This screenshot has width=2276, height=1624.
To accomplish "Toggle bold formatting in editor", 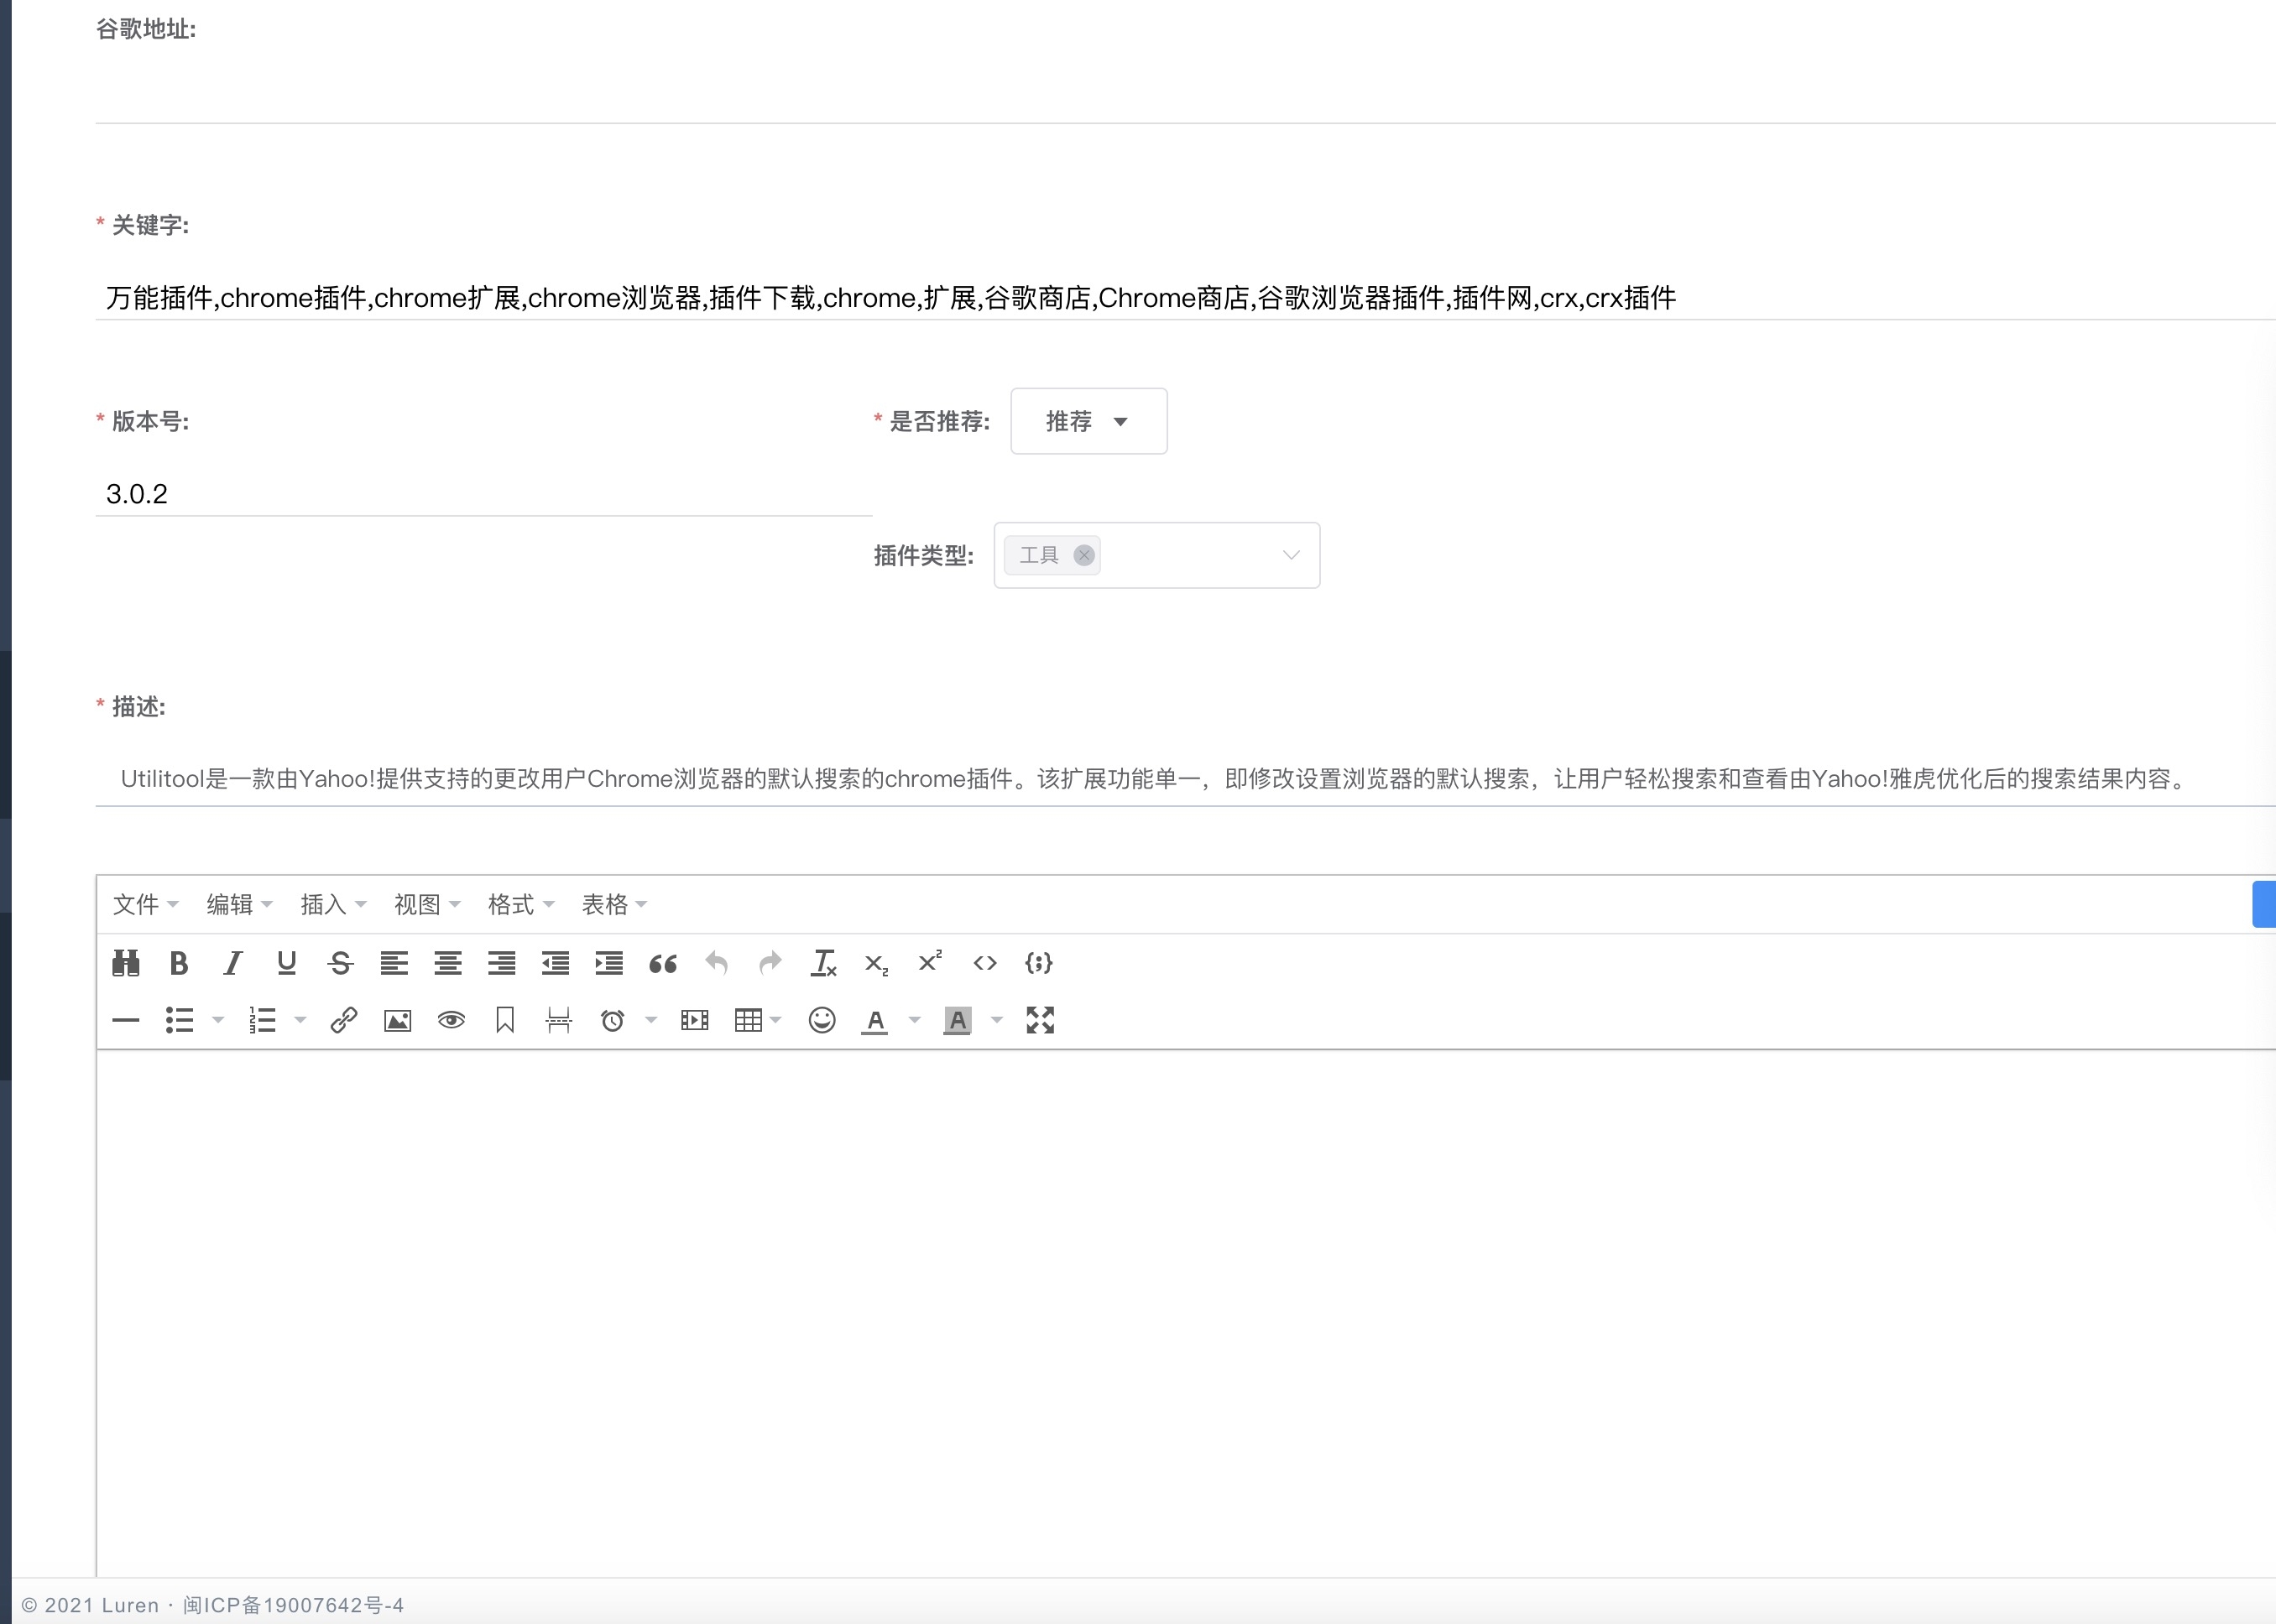I will (x=179, y=963).
